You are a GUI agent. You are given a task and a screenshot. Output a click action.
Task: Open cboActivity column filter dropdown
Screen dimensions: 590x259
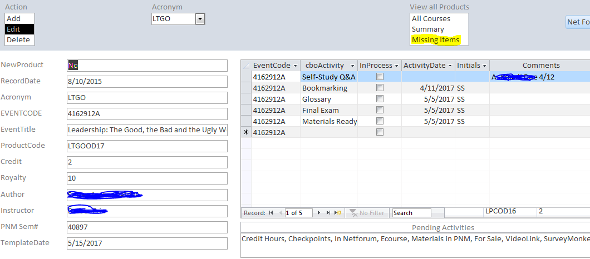pos(352,66)
